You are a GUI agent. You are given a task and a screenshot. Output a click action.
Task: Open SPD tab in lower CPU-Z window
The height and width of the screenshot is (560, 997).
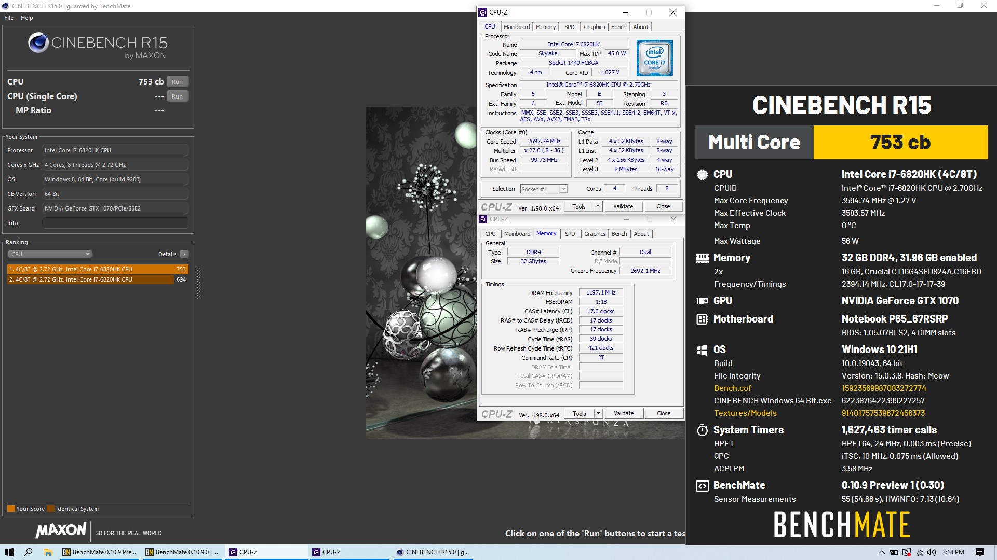click(x=570, y=234)
